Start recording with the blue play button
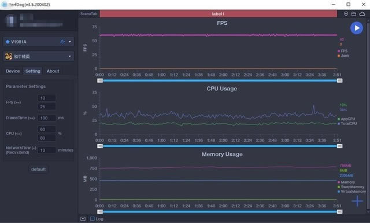370x223 pixels. point(357,28)
